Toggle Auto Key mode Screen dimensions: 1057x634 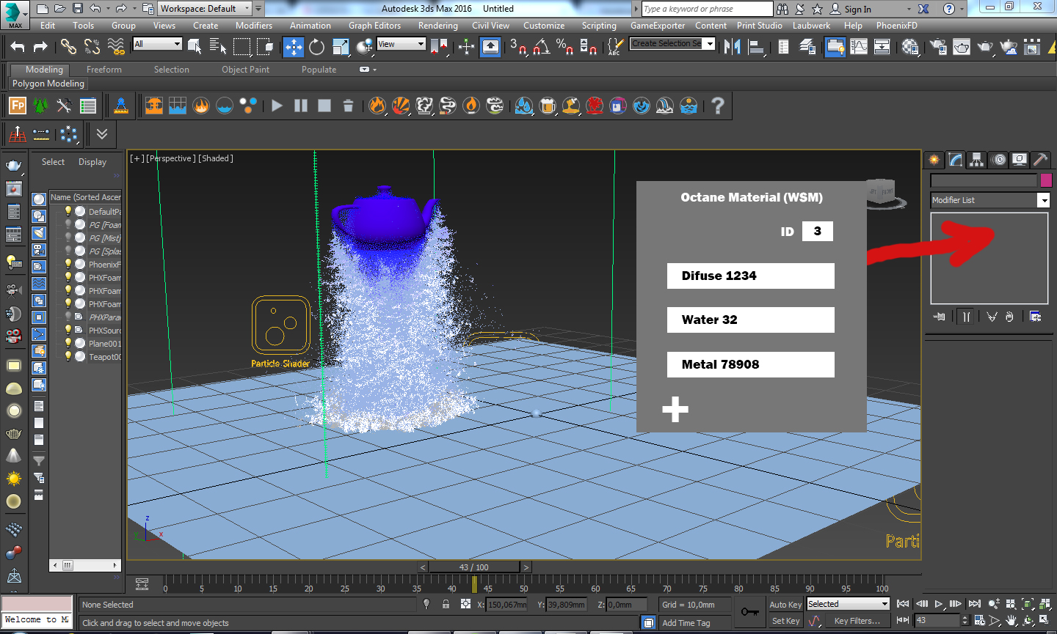pos(785,605)
